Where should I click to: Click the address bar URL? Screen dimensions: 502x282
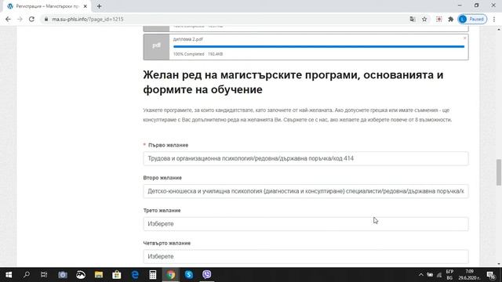point(88,19)
